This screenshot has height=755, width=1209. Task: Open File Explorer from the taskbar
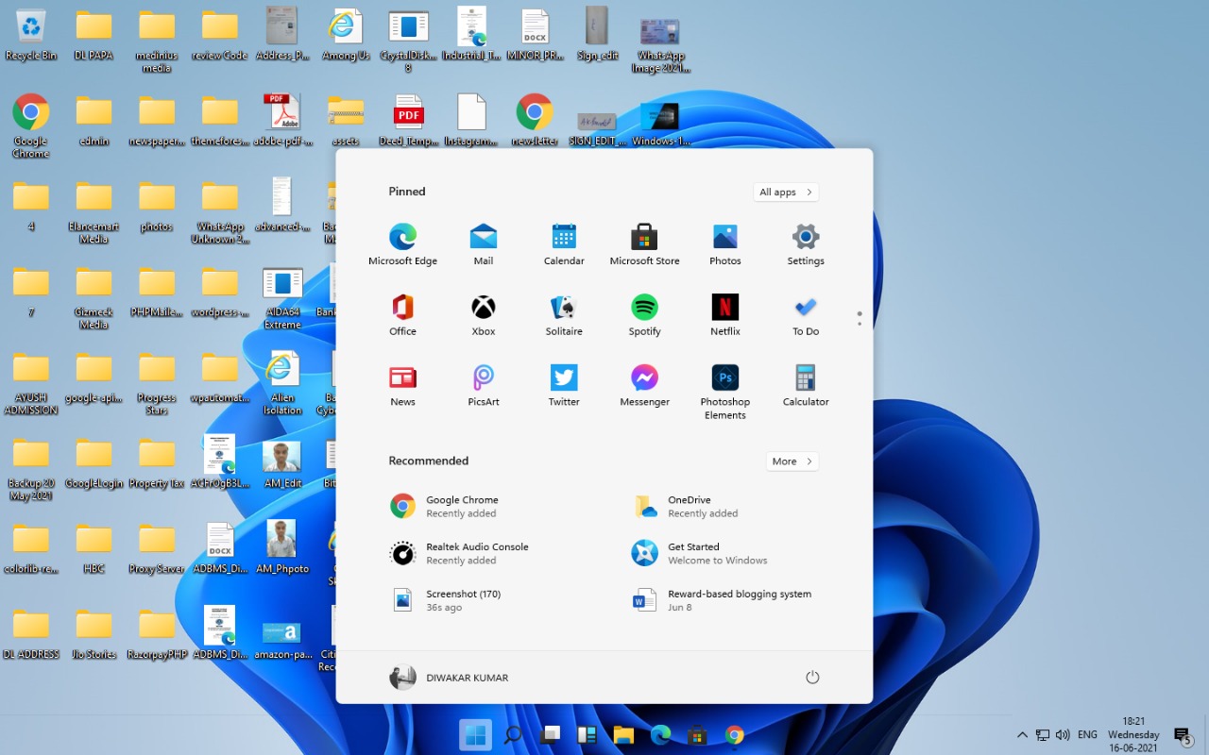(x=622, y=735)
